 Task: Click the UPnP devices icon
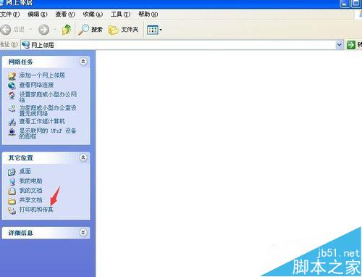pos(12,132)
